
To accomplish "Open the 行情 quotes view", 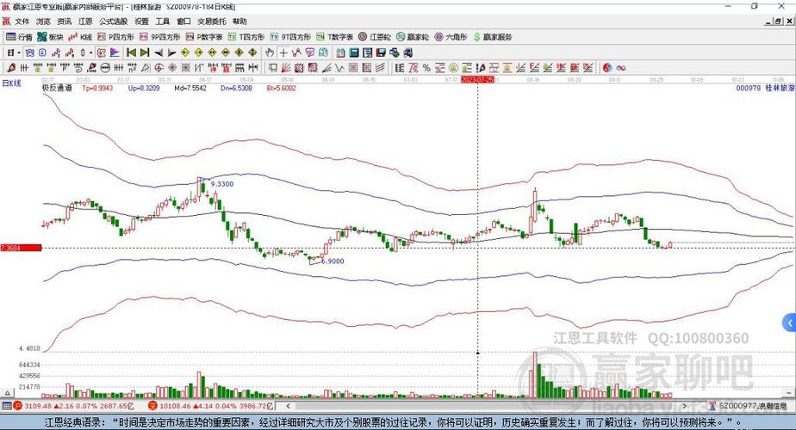I will (19, 37).
